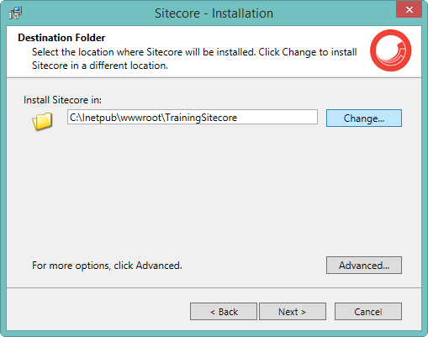This screenshot has width=428, height=337.
Task: Click the 'wwwroot' segment of the path
Action: (x=141, y=118)
